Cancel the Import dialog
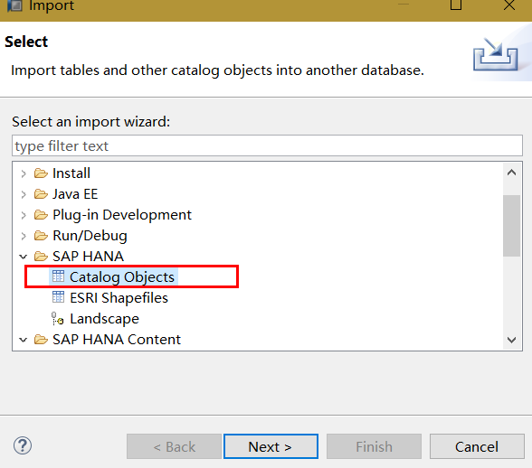Image resolution: width=532 pixels, height=468 pixels. click(477, 446)
